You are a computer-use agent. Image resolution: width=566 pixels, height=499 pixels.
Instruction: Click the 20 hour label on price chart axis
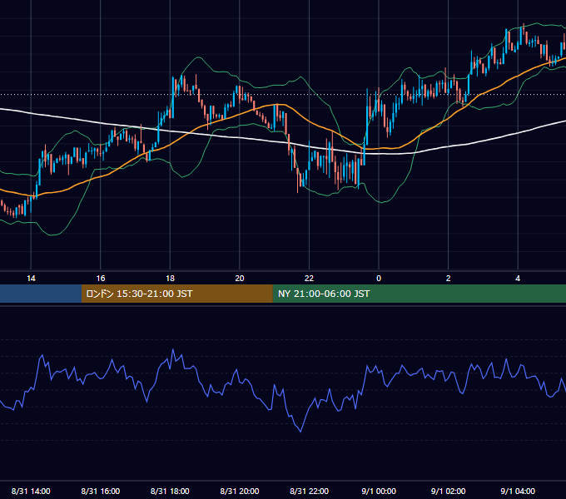coord(240,279)
